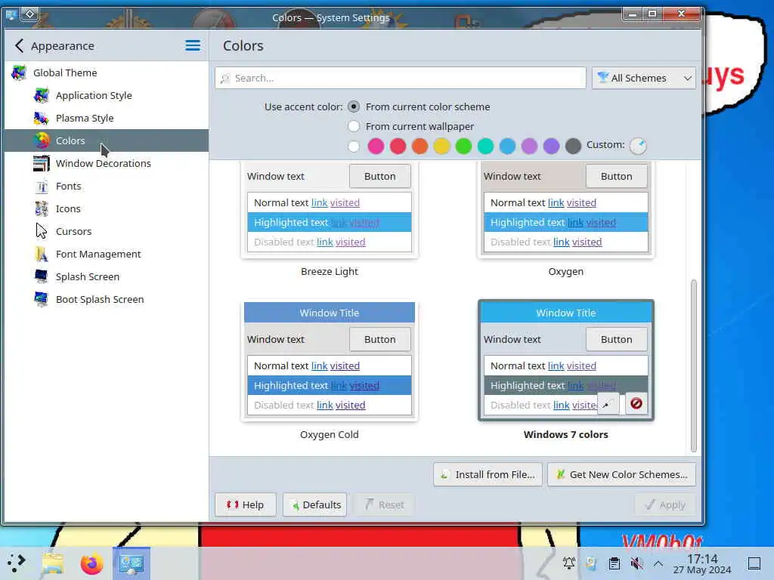Open the Icons settings icon

42,208
